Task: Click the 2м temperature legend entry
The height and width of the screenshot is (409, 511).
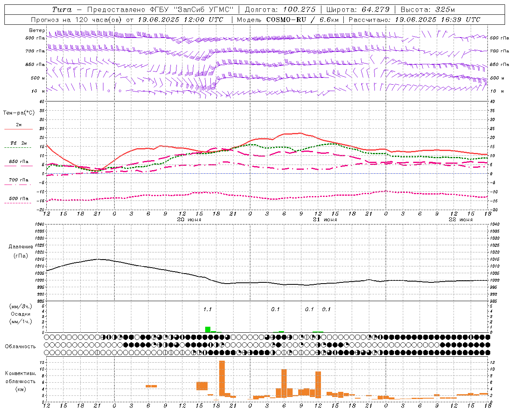Action: (x=19, y=125)
